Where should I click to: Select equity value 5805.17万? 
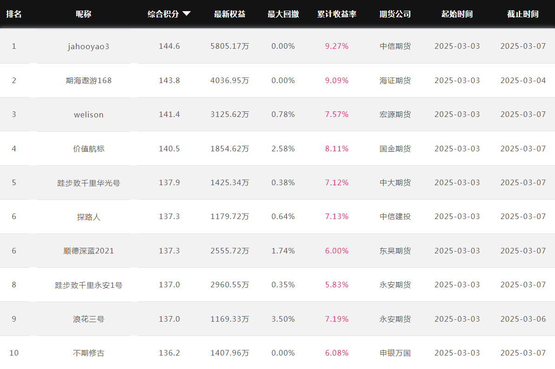[230, 46]
